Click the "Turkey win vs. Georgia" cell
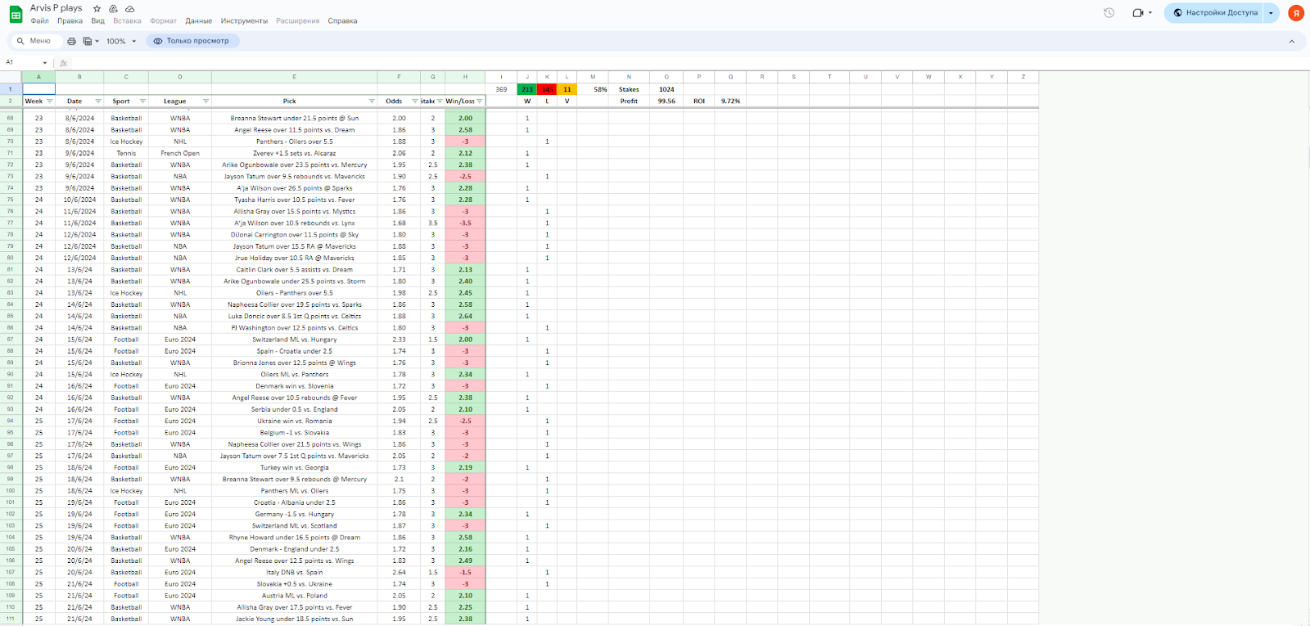This screenshot has height=626, width=1310. [294, 468]
